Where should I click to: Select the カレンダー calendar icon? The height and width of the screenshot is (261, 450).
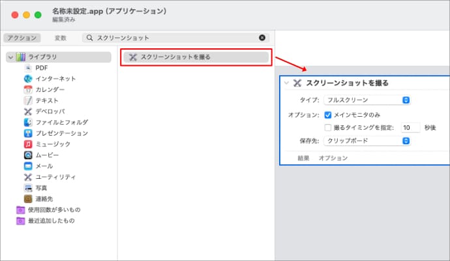[x=28, y=89]
